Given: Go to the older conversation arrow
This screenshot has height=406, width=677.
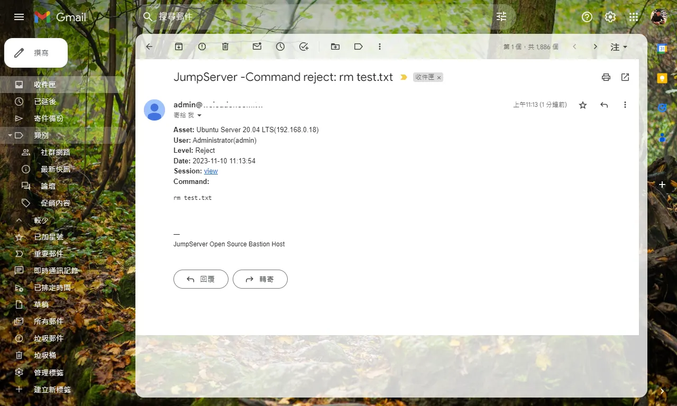Looking at the screenshot, I should click(x=596, y=47).
